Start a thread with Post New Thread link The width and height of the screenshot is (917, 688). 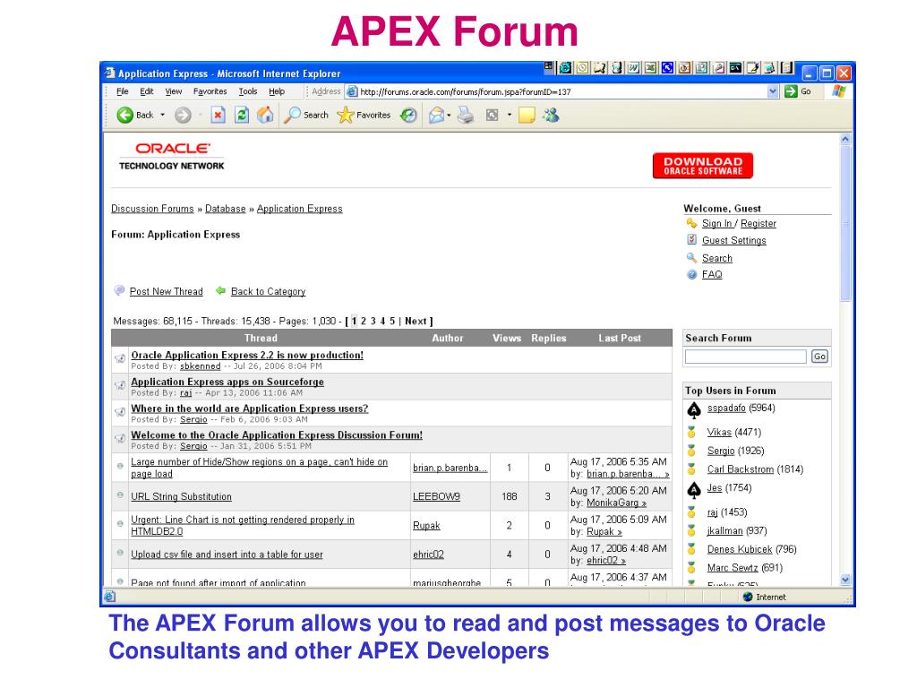[x=166, y=291]
